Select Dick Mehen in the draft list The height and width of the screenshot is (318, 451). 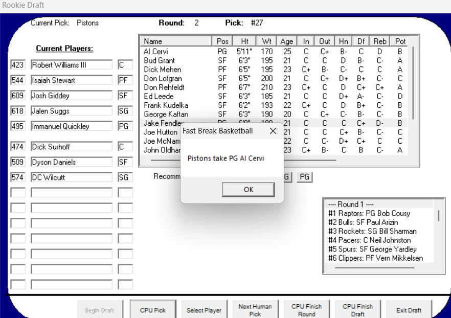(274, 70)
